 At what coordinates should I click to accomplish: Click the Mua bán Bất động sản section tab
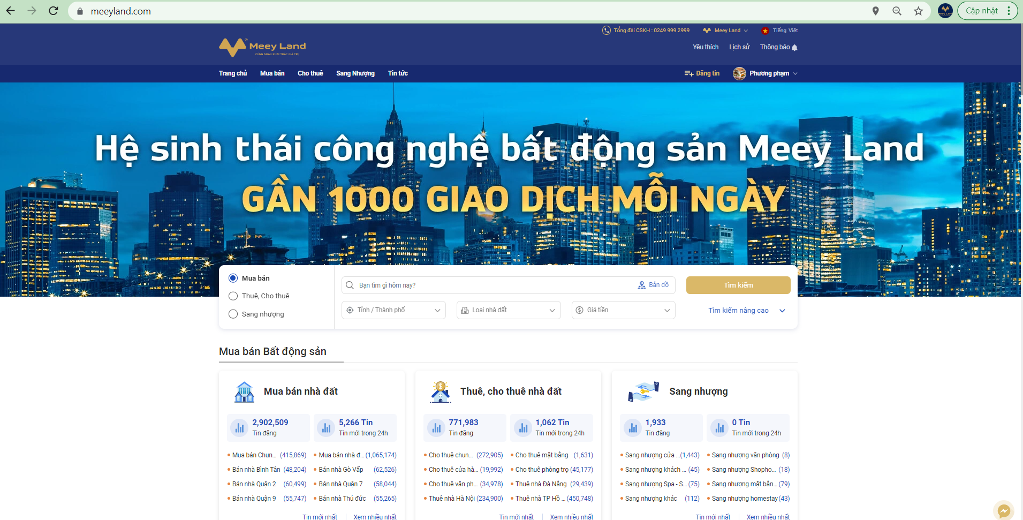[x=272, y=352]
